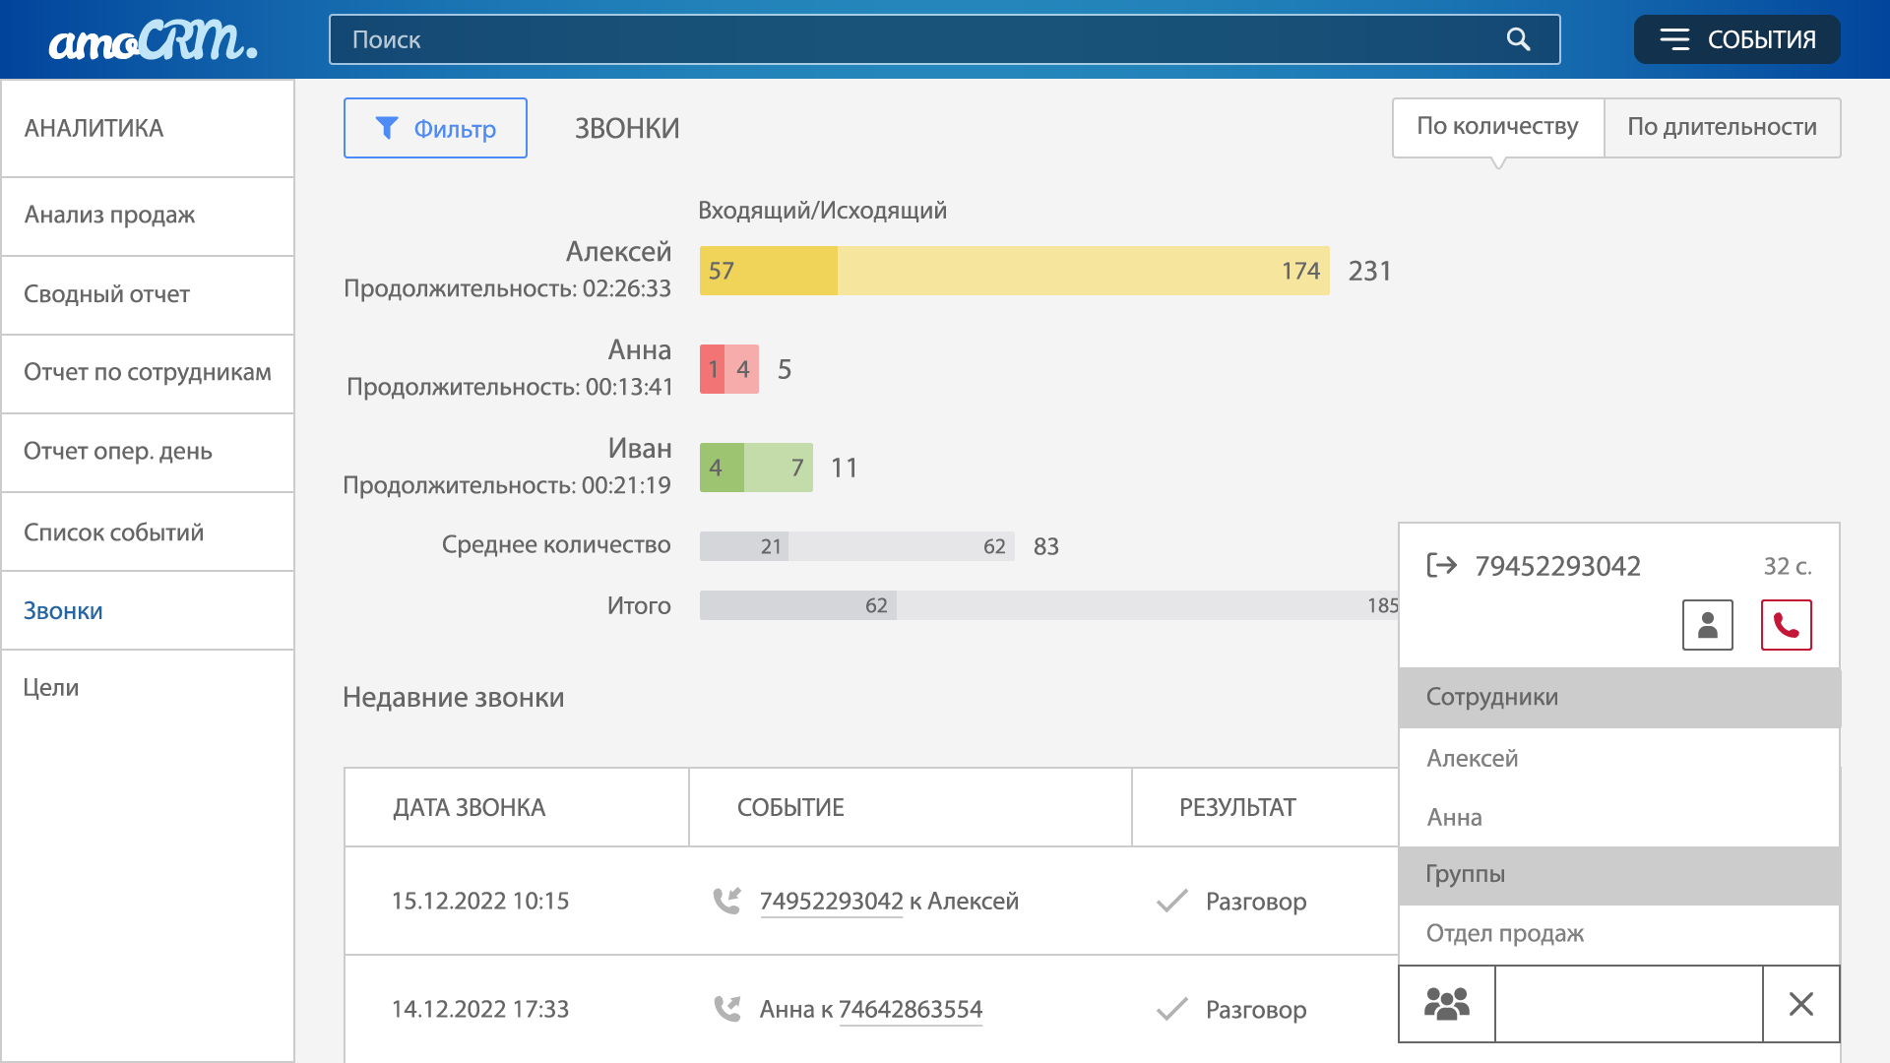Viewport: 1890px width, 1063px height.
Task: Click phone number 79452293042 in call widget
Action: [1557, 566]
